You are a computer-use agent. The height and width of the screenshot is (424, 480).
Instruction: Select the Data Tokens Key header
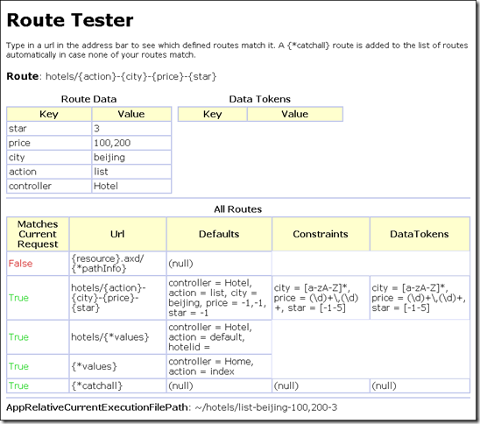pyautogui.click(x=213, y=114)
